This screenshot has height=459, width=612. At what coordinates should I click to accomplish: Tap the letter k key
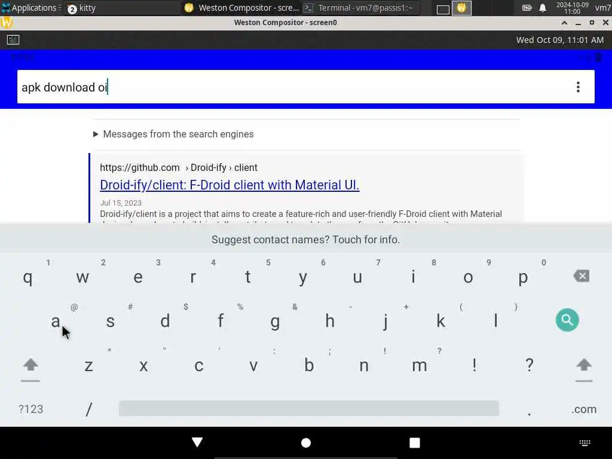point(440,321)
